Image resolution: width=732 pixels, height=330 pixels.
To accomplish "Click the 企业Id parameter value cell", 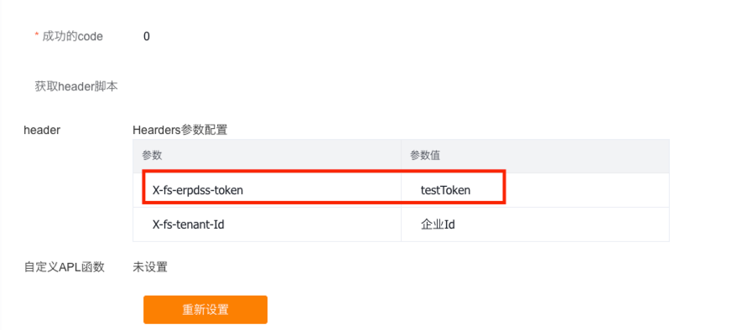I will click(x=535, y=224).
